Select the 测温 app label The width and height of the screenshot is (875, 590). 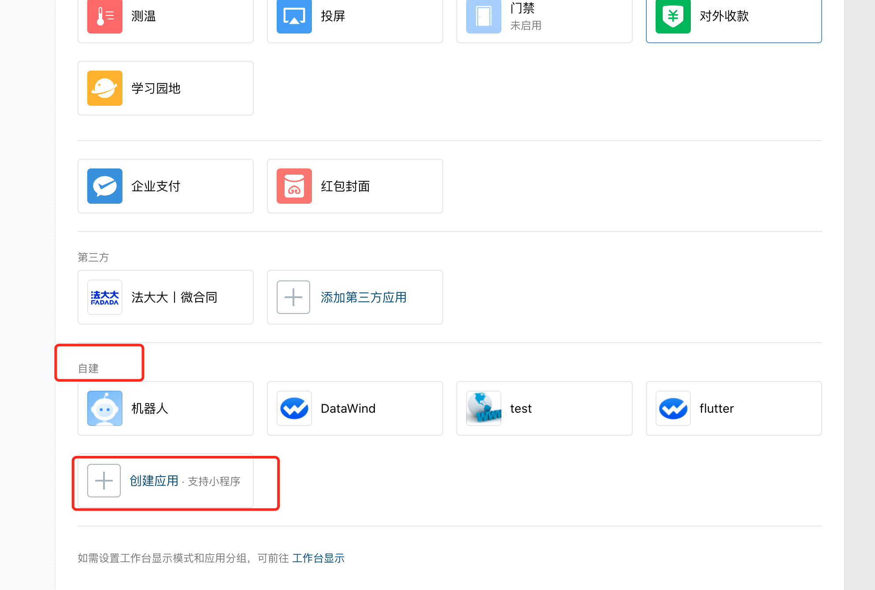pyautogui.click(x=144, y=16)
